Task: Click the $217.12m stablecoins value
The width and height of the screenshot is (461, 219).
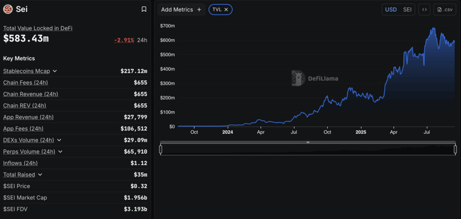Action: pos(134,71)
